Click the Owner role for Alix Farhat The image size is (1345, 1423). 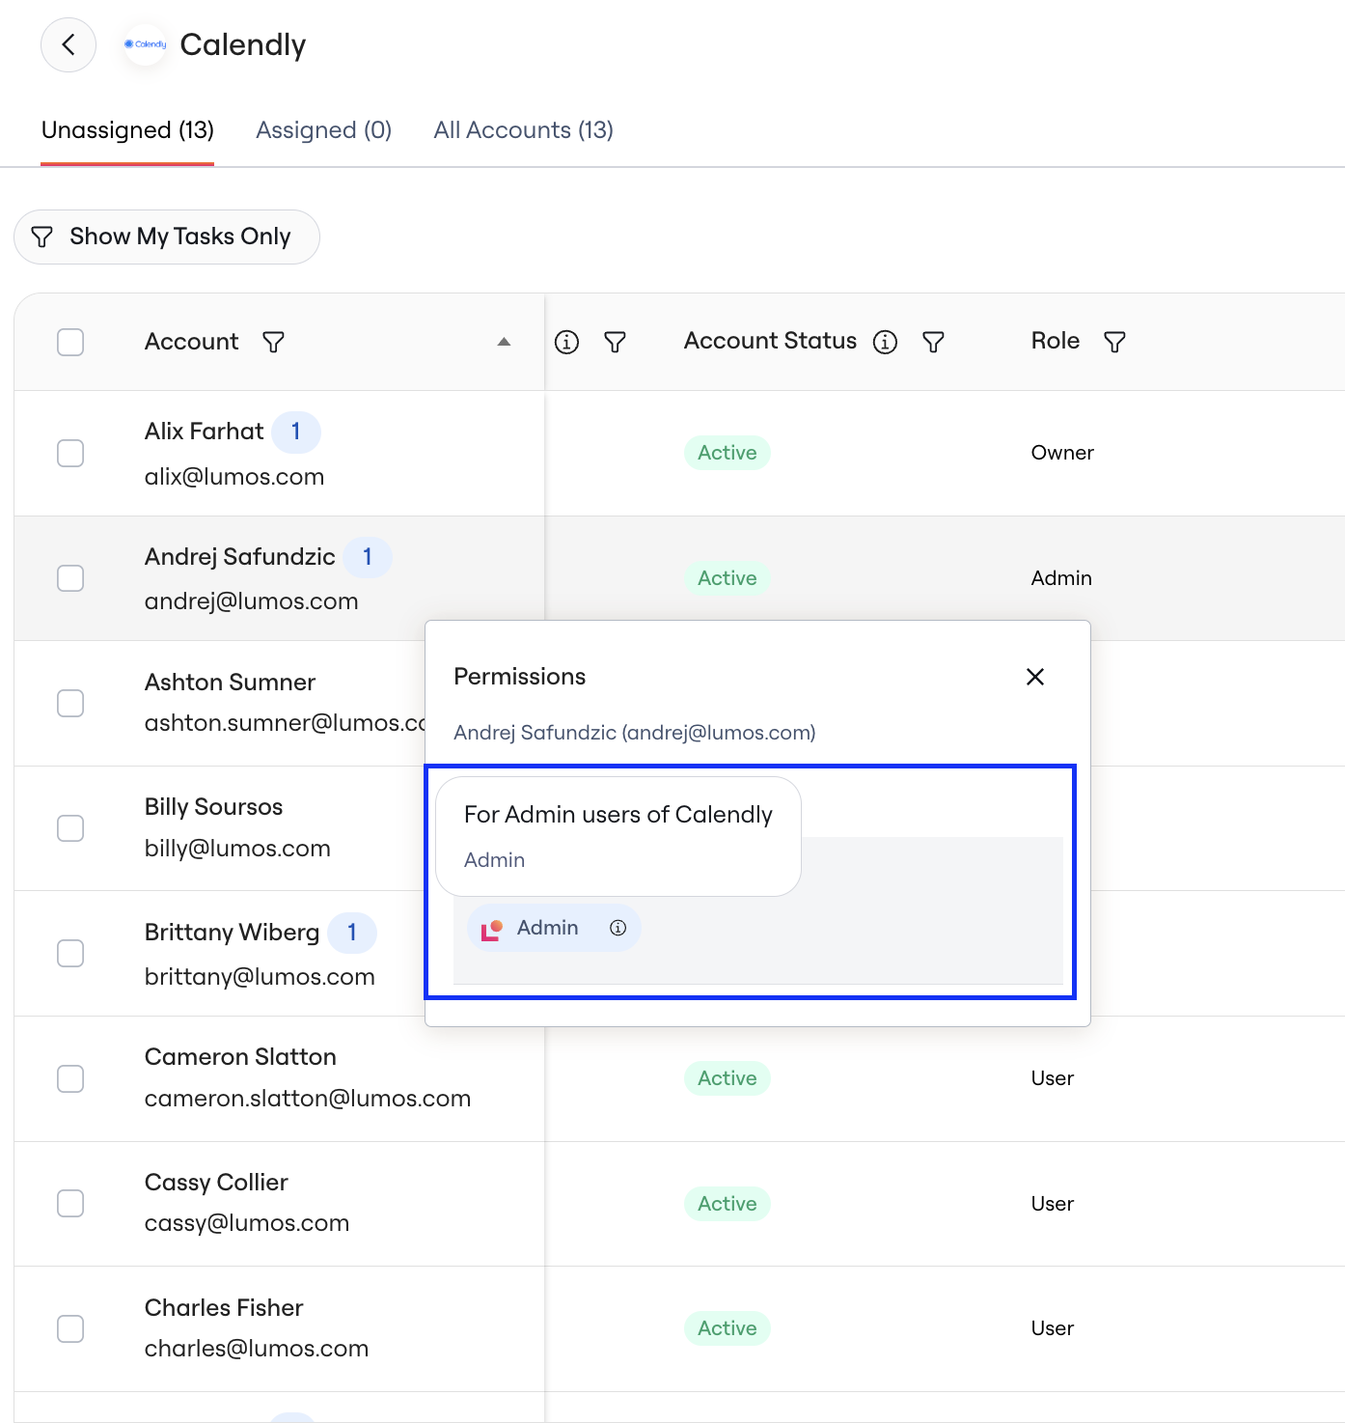(x=1062, y=453)
